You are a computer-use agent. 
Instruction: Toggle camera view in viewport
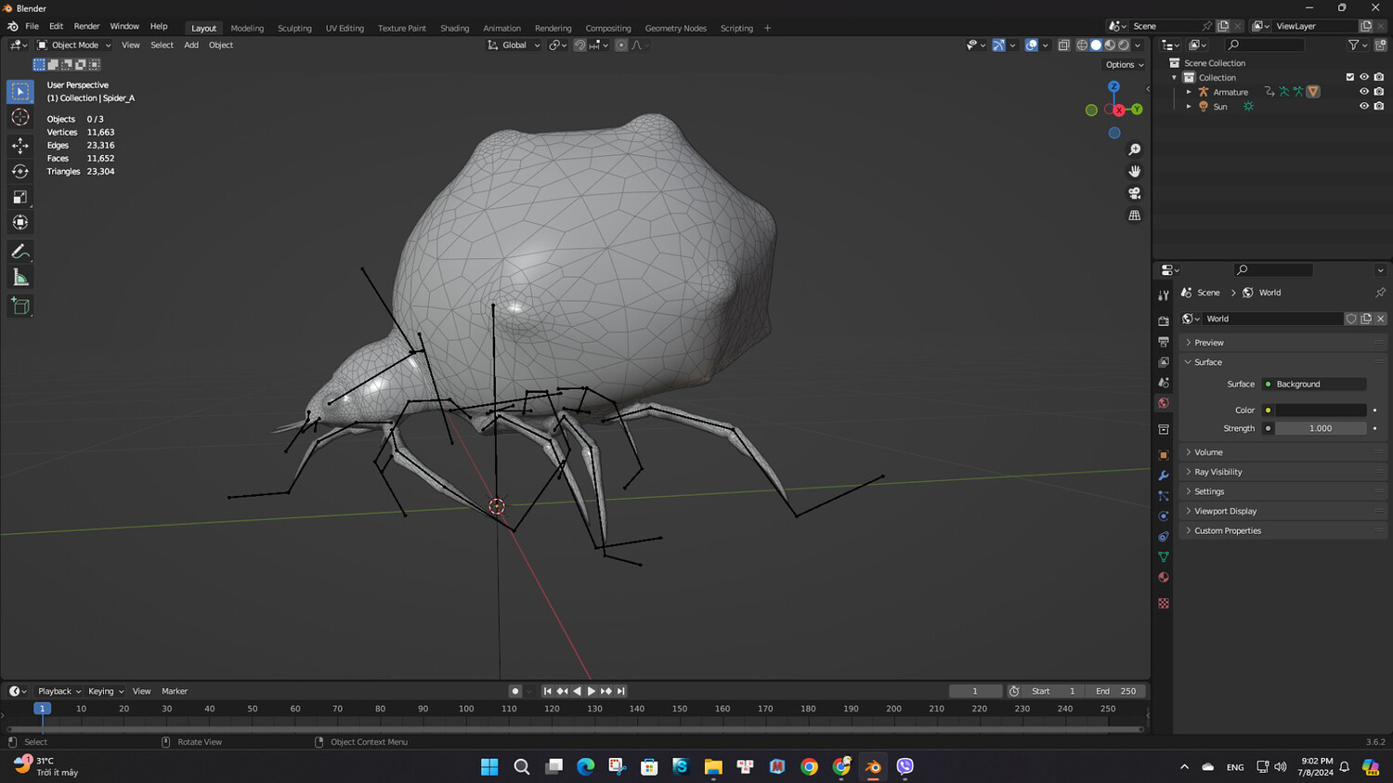(x=1134, y=193)
